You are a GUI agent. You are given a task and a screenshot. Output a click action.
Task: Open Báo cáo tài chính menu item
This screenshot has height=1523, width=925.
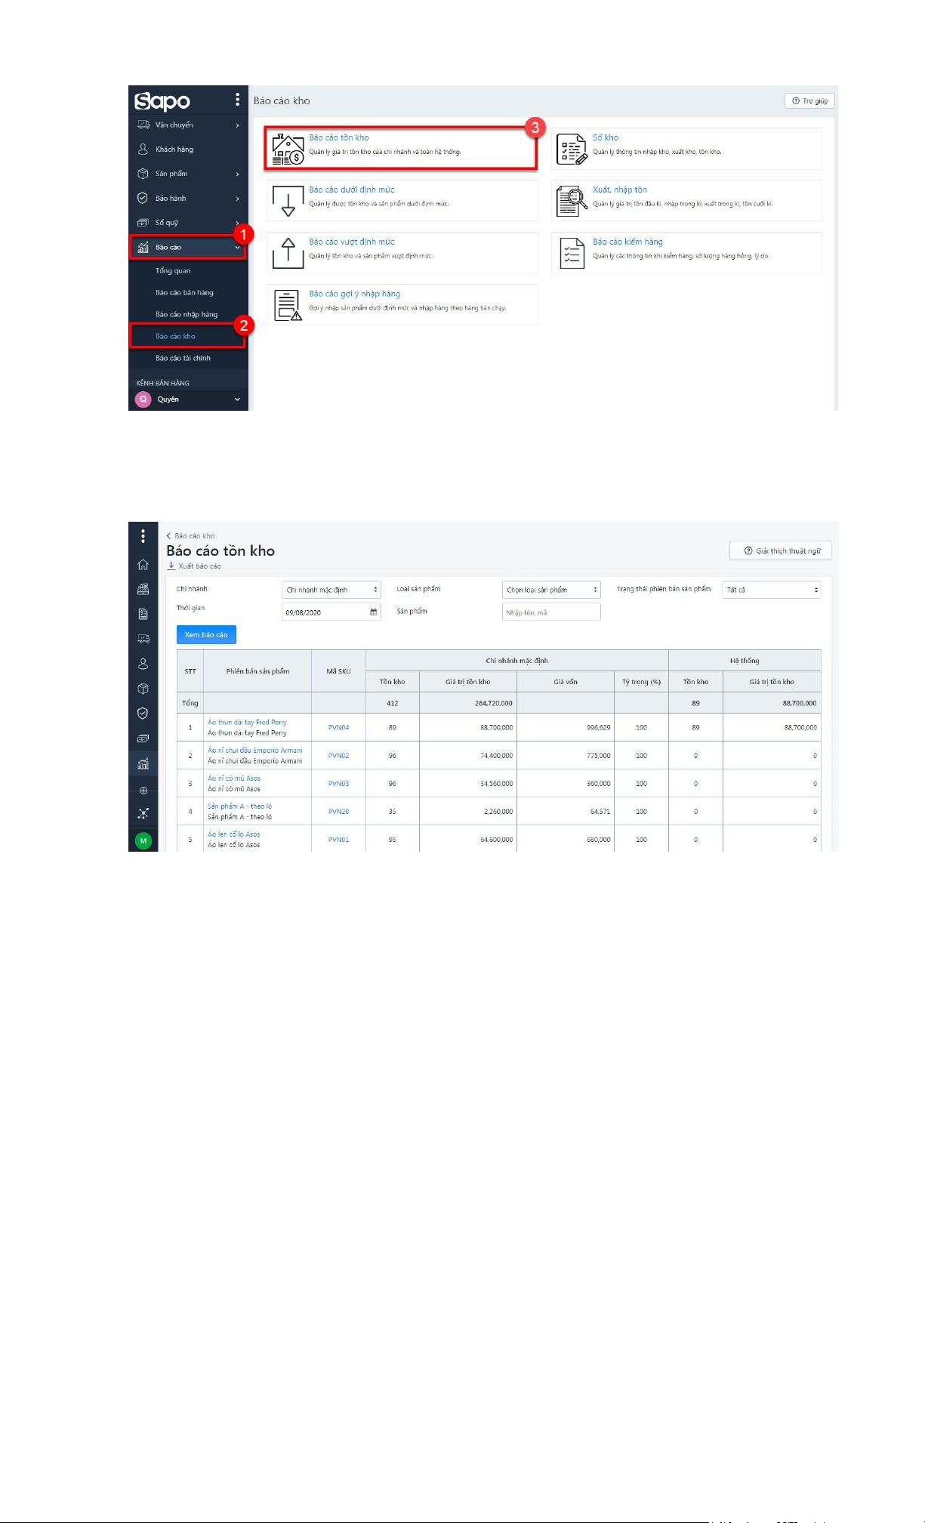coord(183,358)
